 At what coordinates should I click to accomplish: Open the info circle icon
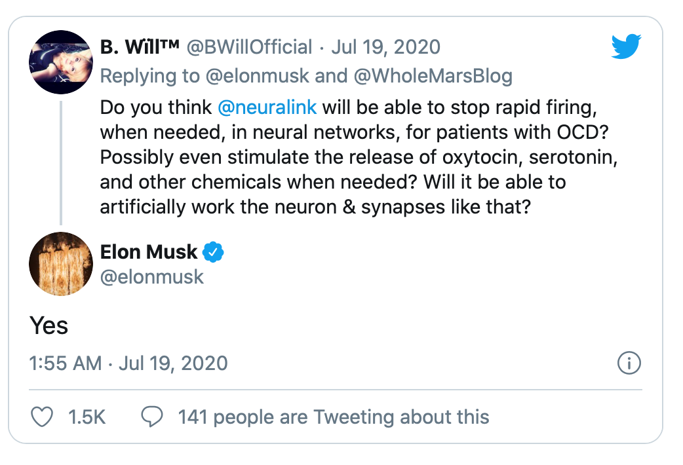629,363
